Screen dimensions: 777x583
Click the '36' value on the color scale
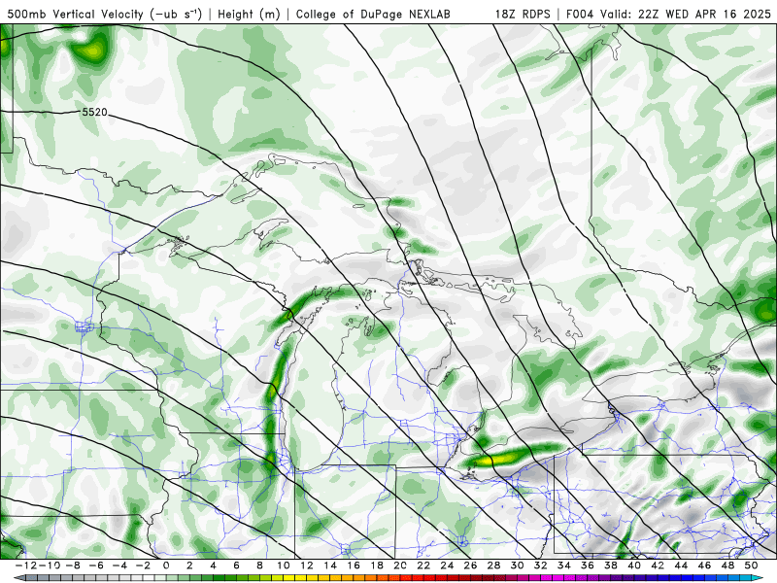(x=588, y=566)
